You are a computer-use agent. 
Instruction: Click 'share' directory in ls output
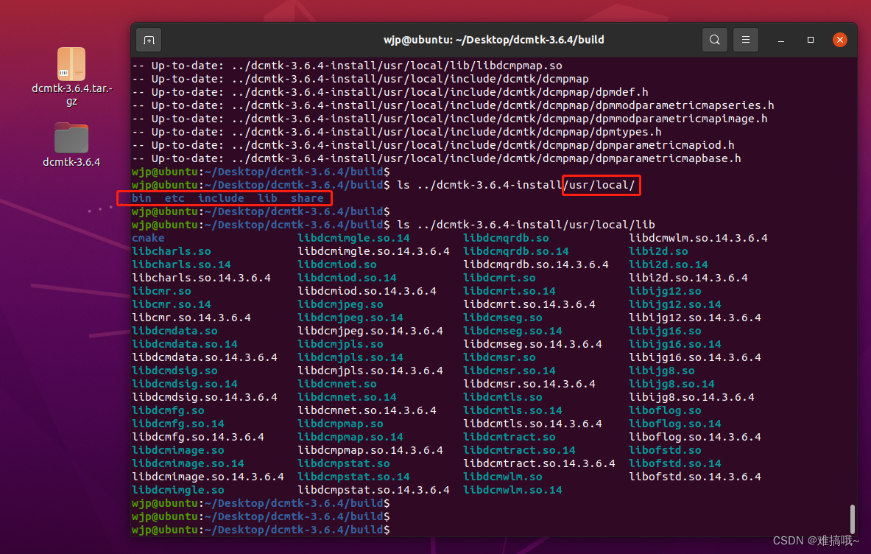click(307, 198)
